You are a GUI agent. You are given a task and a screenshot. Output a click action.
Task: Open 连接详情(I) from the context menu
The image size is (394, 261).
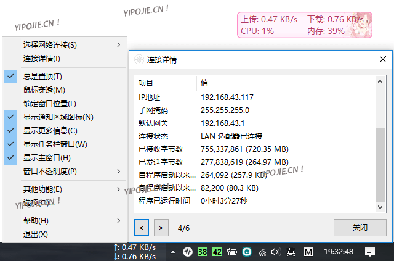(65, 59)
